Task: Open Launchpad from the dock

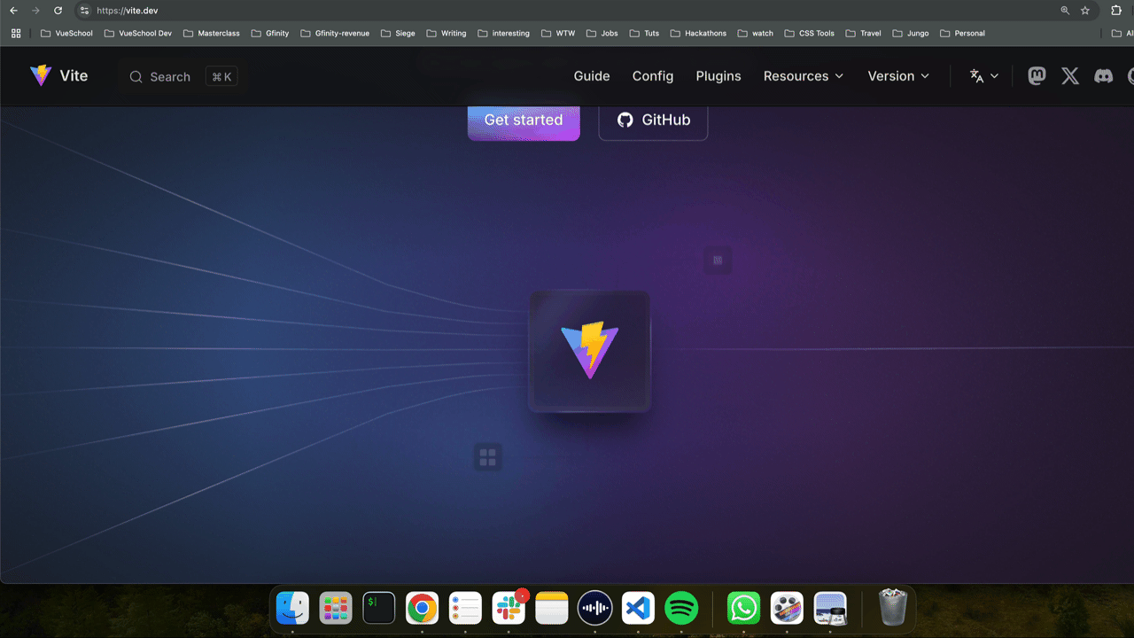Action: tap(336, 608)
